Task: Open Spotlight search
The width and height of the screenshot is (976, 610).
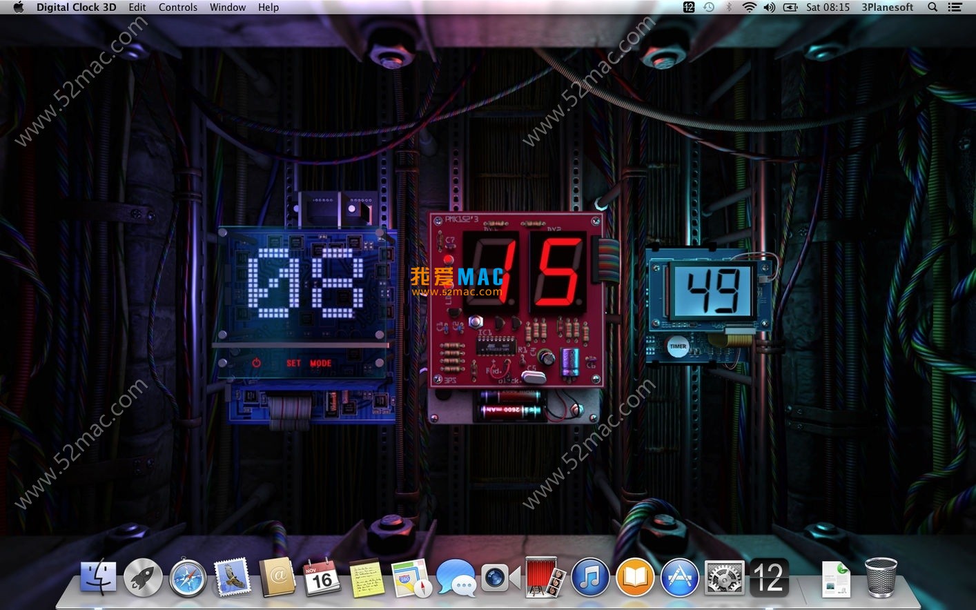Action: click(933, 7)
